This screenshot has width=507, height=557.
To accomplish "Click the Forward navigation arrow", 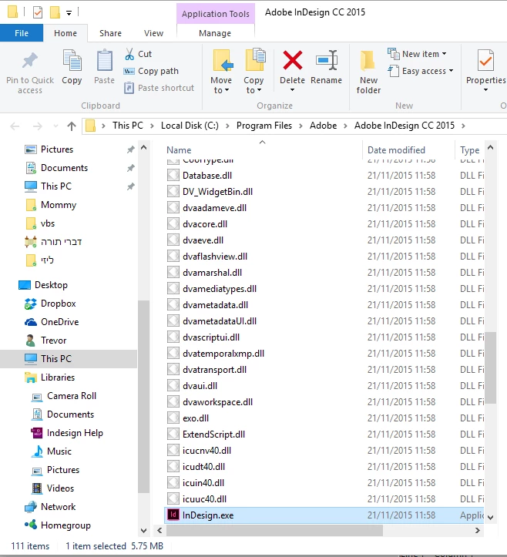I will [37, 126].
